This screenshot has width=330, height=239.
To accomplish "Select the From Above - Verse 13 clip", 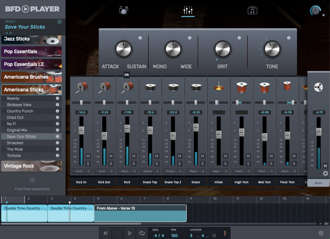I will [x=140, y=213].
